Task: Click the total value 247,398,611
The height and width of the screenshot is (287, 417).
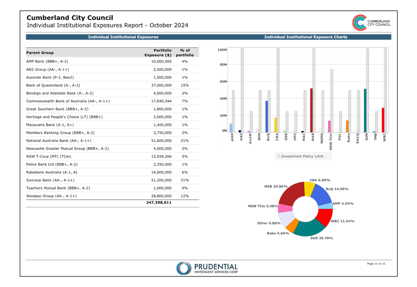Action: pos(159,202)
